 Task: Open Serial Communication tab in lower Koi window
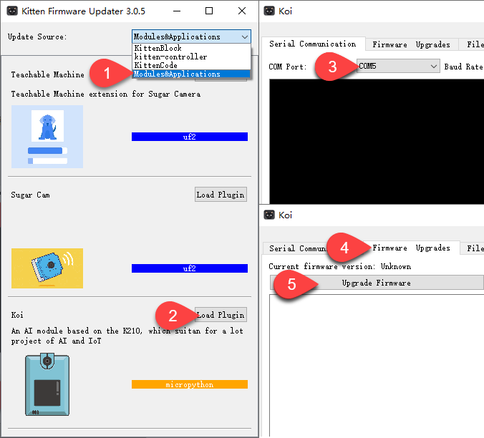tap(298, 248)
